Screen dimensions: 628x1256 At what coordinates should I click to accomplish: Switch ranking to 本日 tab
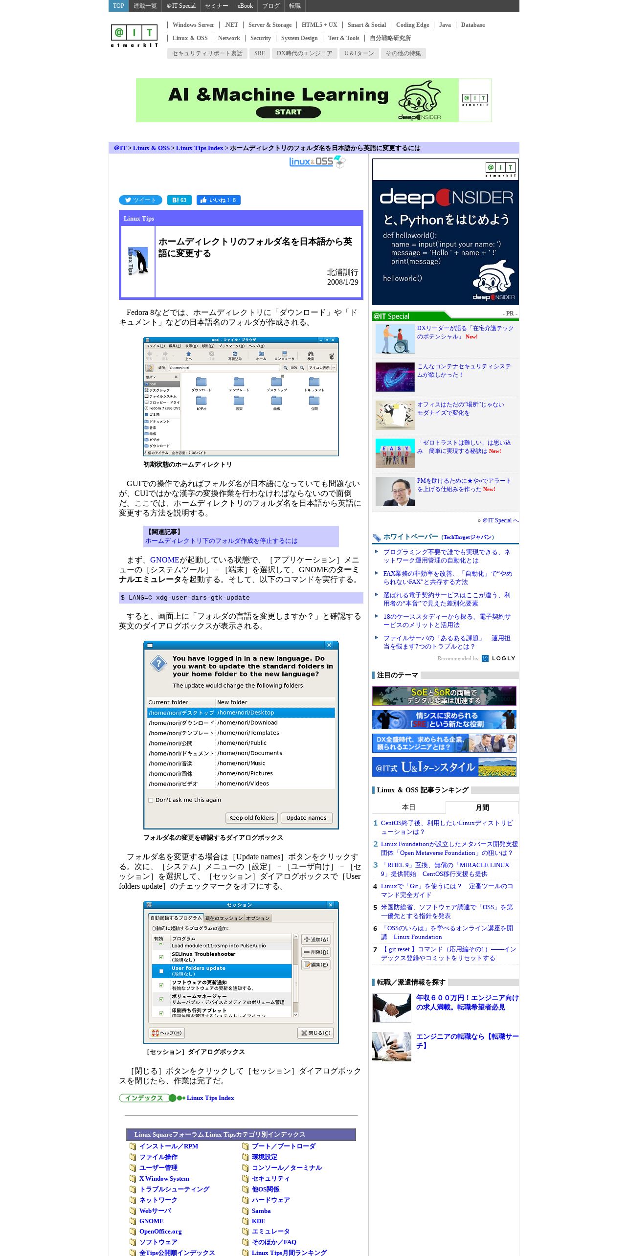point(409,807)
